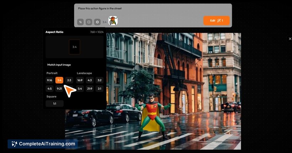Choose Match input image option
Image resolution: width=292 pixels, height=153 pixels.
(59, 65)
